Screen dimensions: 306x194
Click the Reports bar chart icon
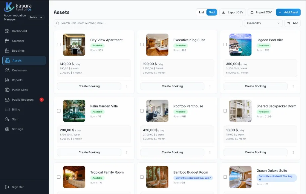coord(7,80)
